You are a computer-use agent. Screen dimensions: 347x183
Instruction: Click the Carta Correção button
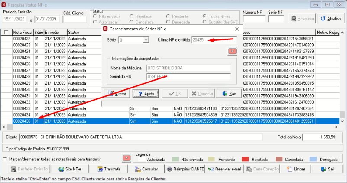click(x=263, y=169)
